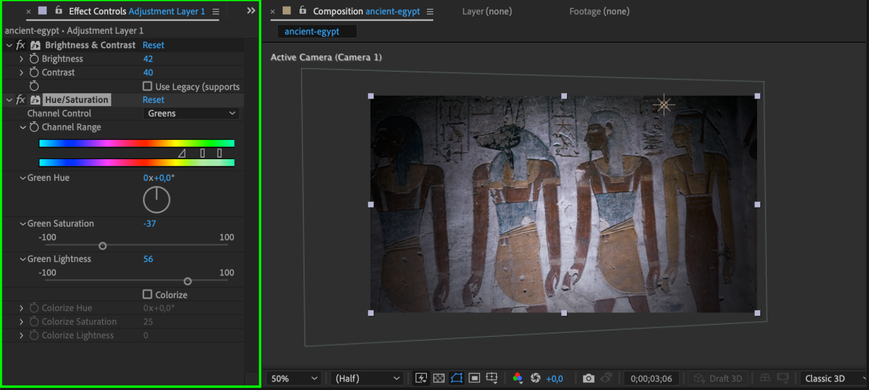Switch to the Footage (none) tab
869x390 pixels.
599,11
